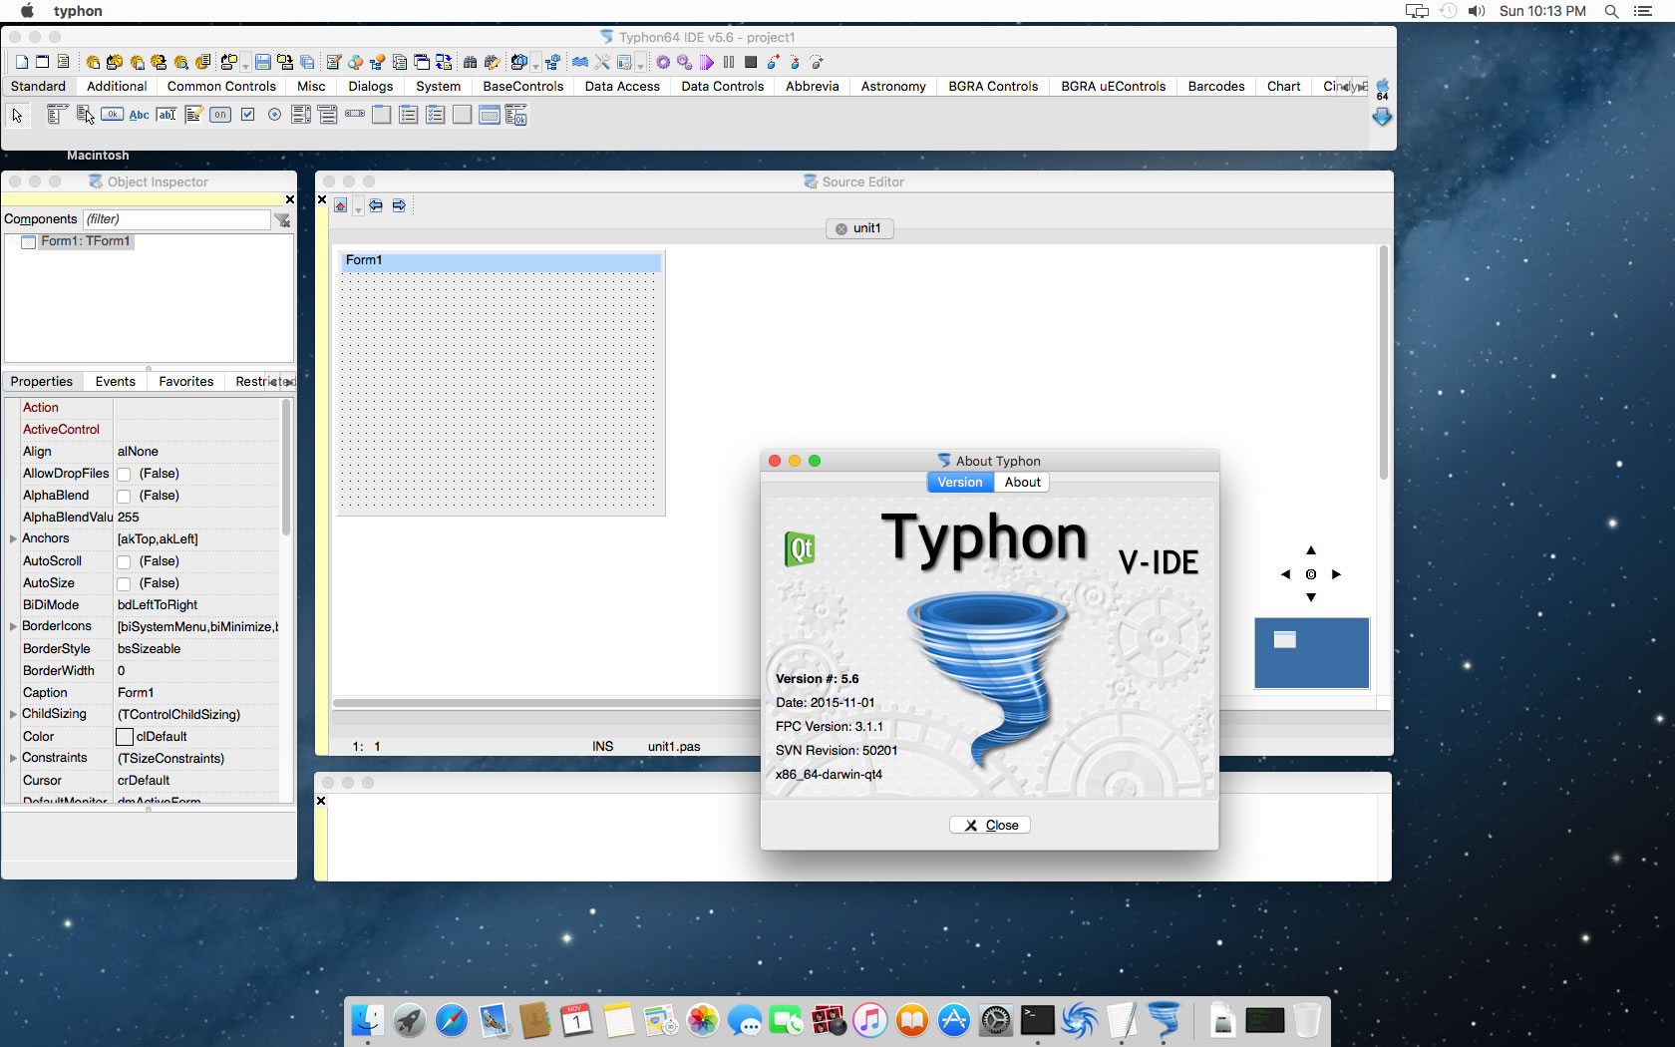Click the New Unit toolbar icon
1675x1047 pixels.
coord(22,62)
